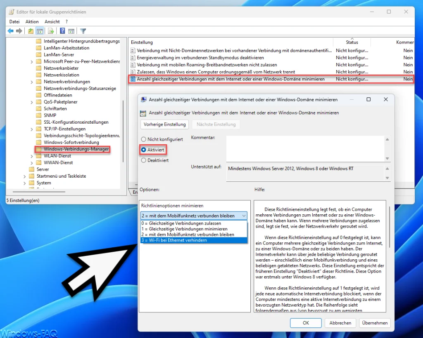Sort by the Einstellung column header
The image size is (423, 338).
pos(231,42)
